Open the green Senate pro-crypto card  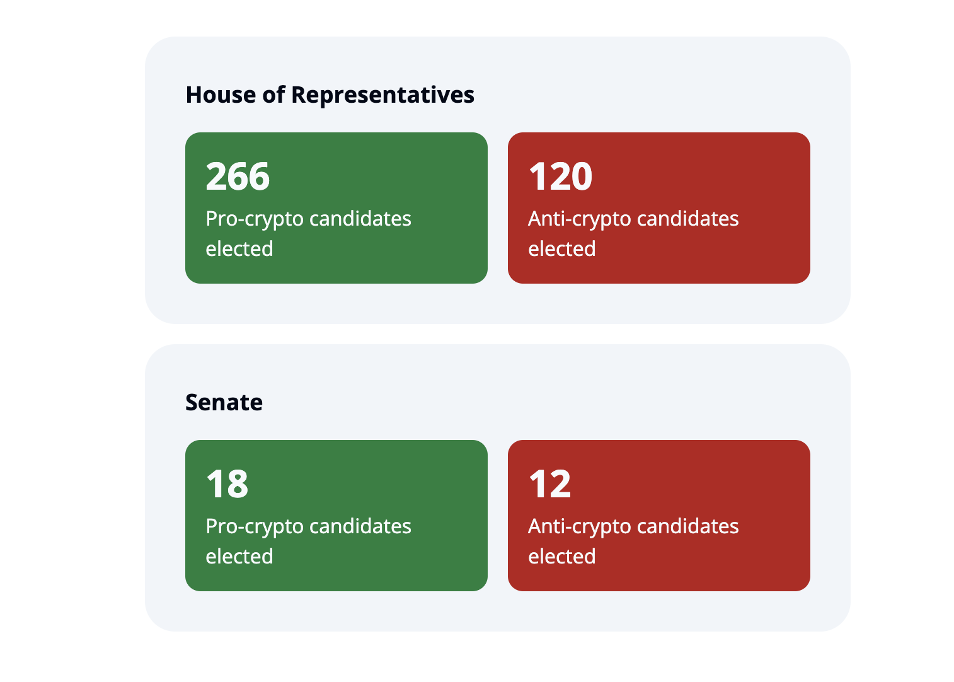(x=336, y=516)
